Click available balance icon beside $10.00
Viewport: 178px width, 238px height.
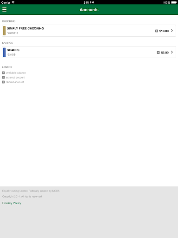tap(157, 31)
